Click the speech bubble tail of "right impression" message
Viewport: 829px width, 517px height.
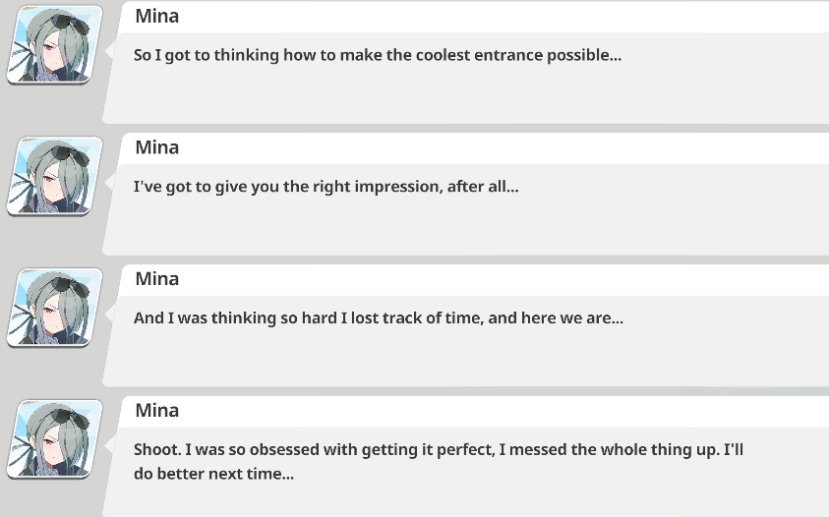pos(110,181)
